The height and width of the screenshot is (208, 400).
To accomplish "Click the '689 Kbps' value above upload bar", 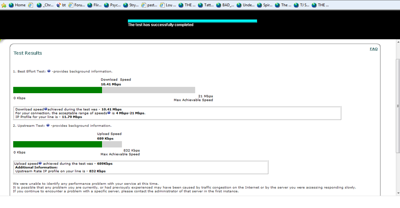I will tap(105, 138).
